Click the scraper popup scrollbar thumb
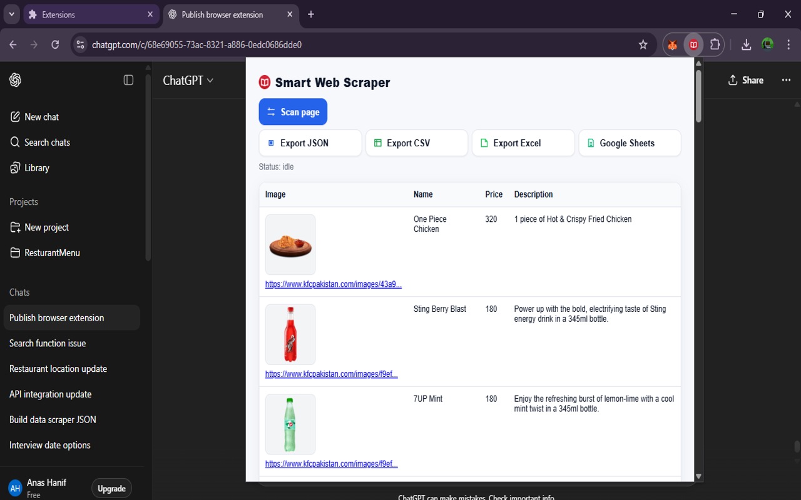This screenshot has width=801, height=500. pyautogui.click(x=698, y=96)
